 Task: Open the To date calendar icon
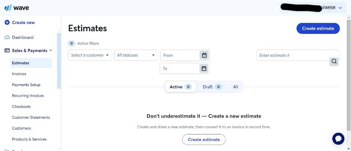(204, 68)
